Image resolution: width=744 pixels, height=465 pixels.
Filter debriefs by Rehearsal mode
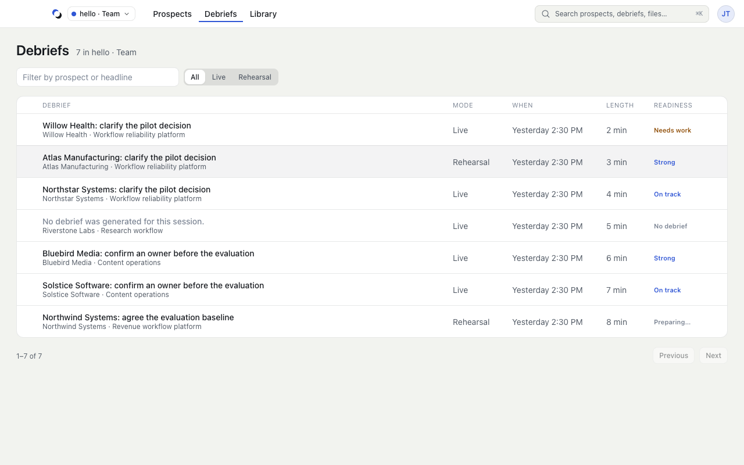click(x=255, y=77)
